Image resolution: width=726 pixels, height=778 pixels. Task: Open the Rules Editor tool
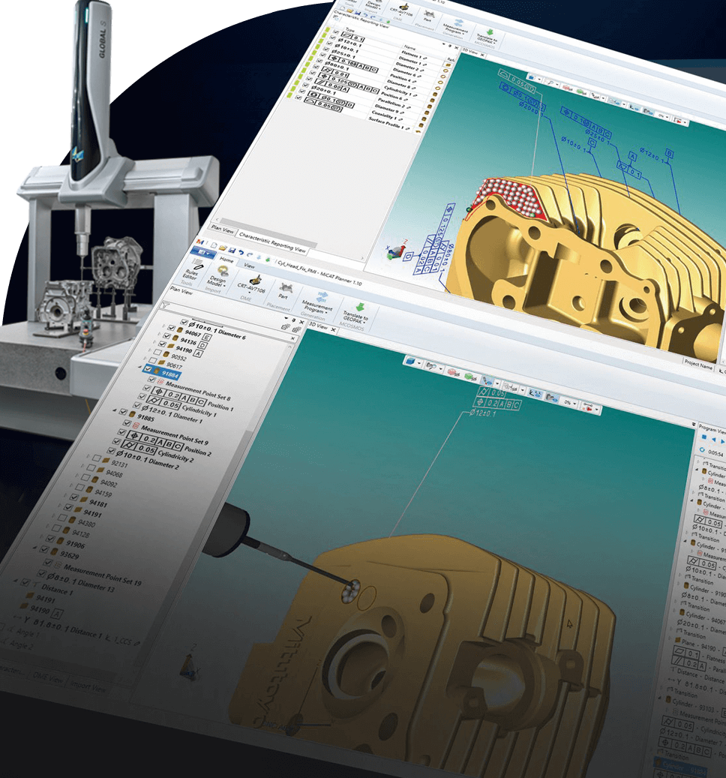tap(192, 271)
